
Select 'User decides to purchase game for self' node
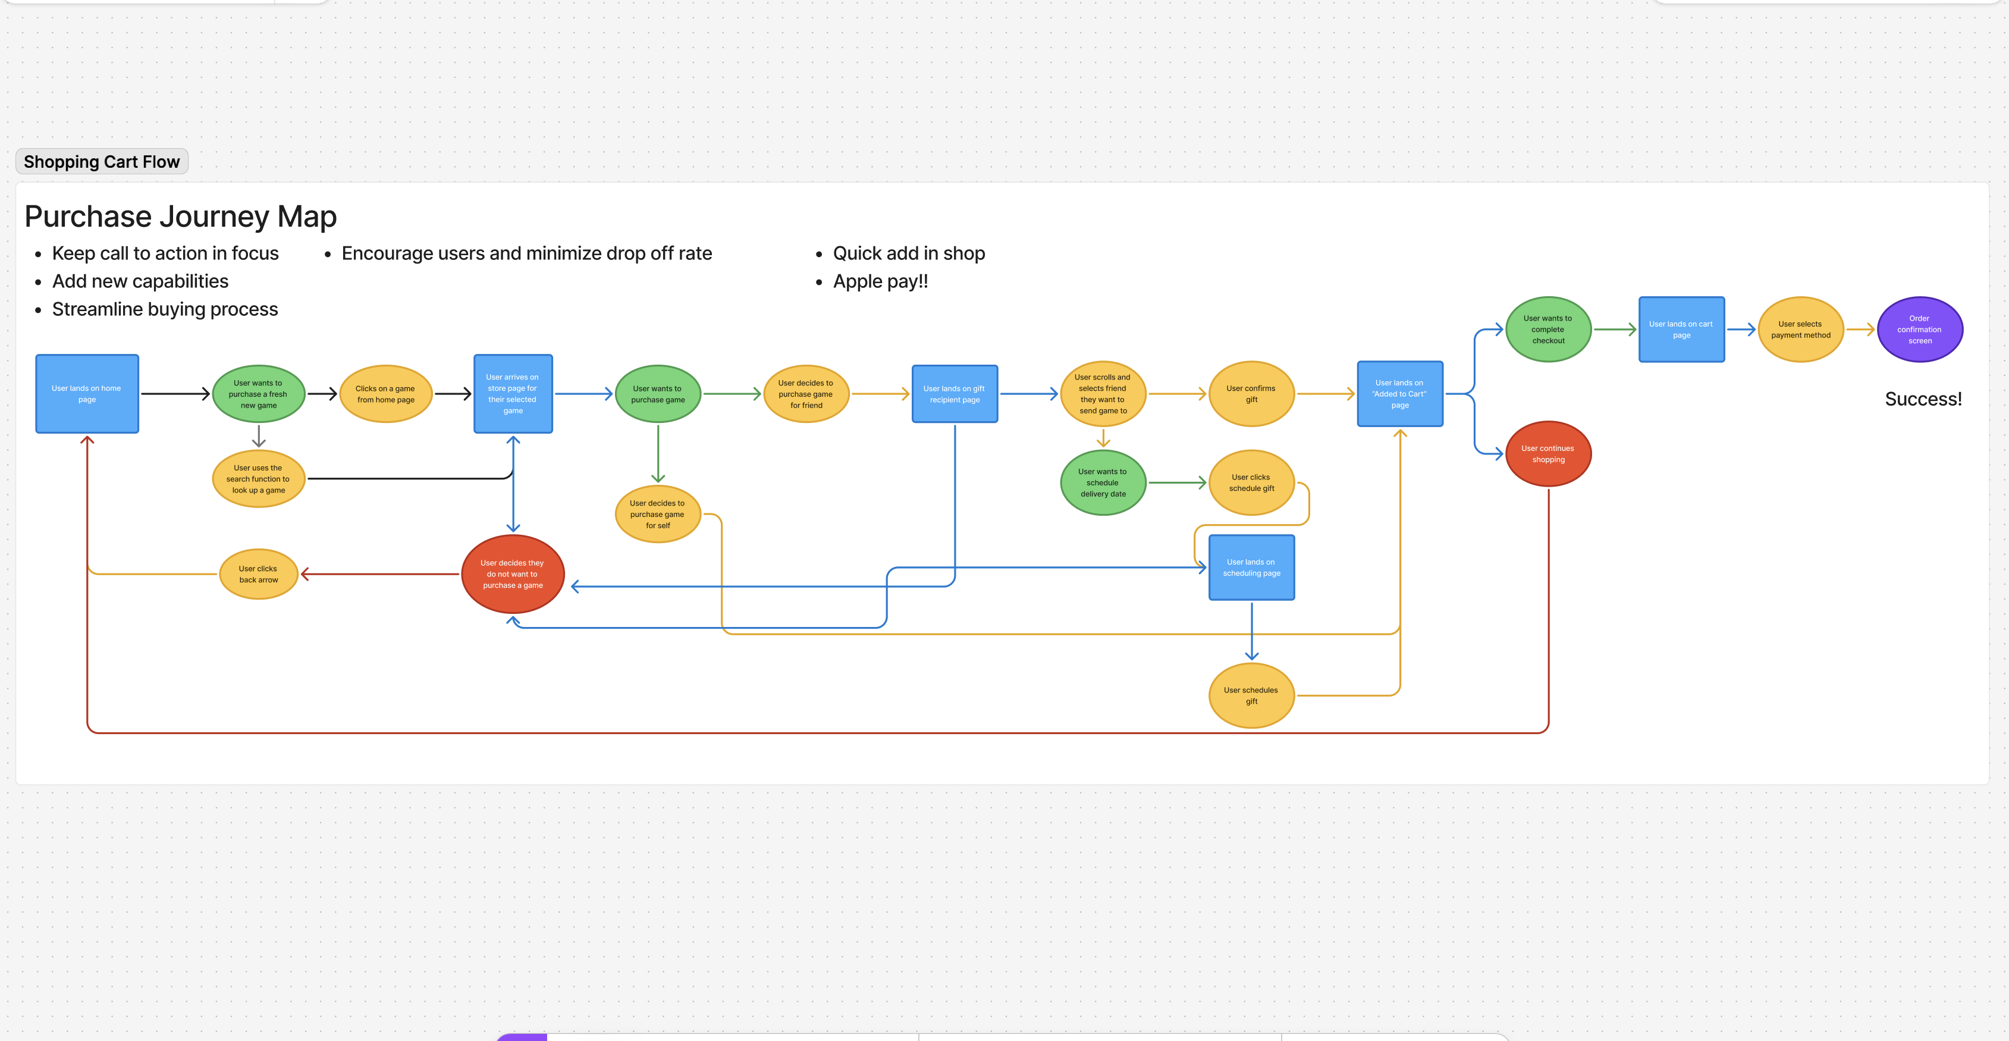coord(657,514)
